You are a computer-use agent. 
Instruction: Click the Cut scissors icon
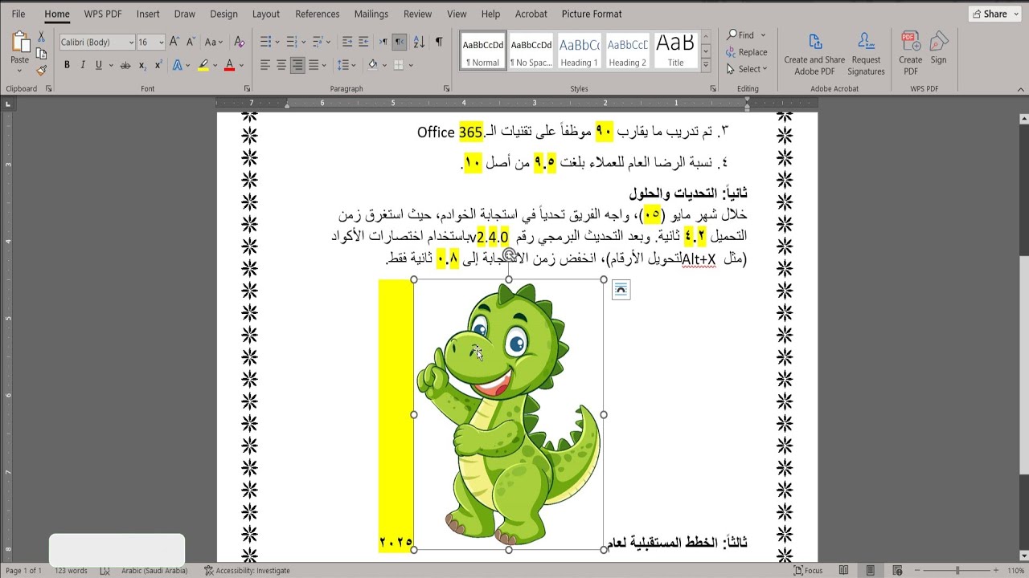coord(41,37)
